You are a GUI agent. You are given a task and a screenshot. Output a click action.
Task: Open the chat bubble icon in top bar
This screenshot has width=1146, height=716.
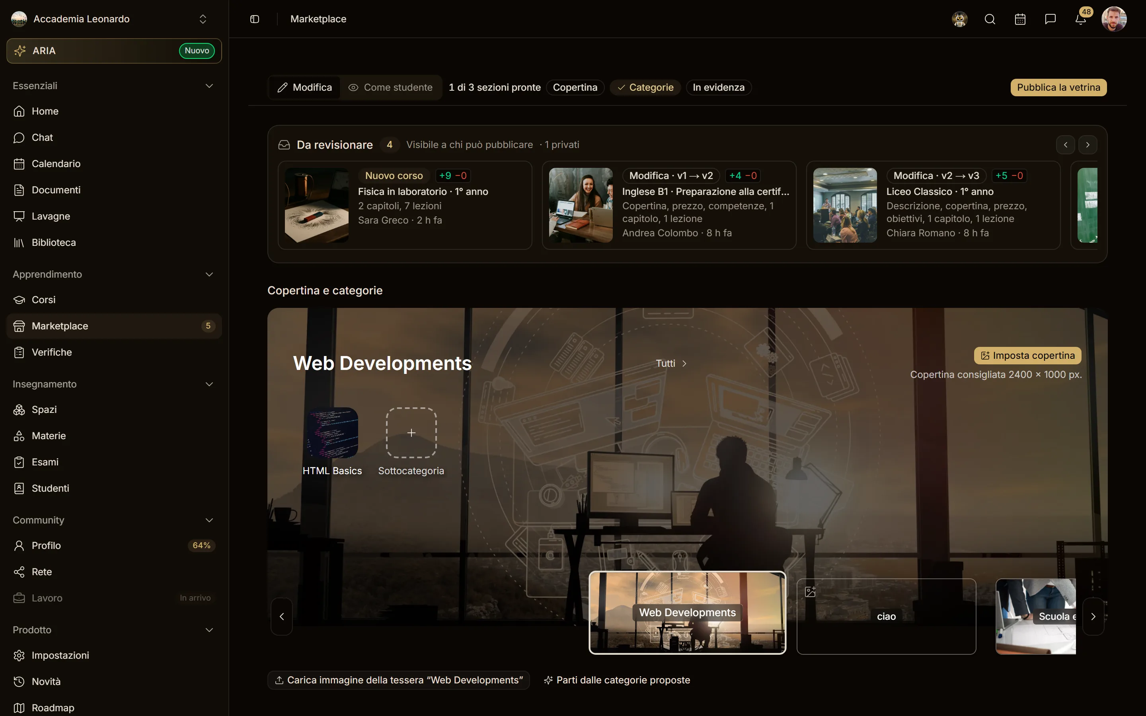pos(1050,19)
